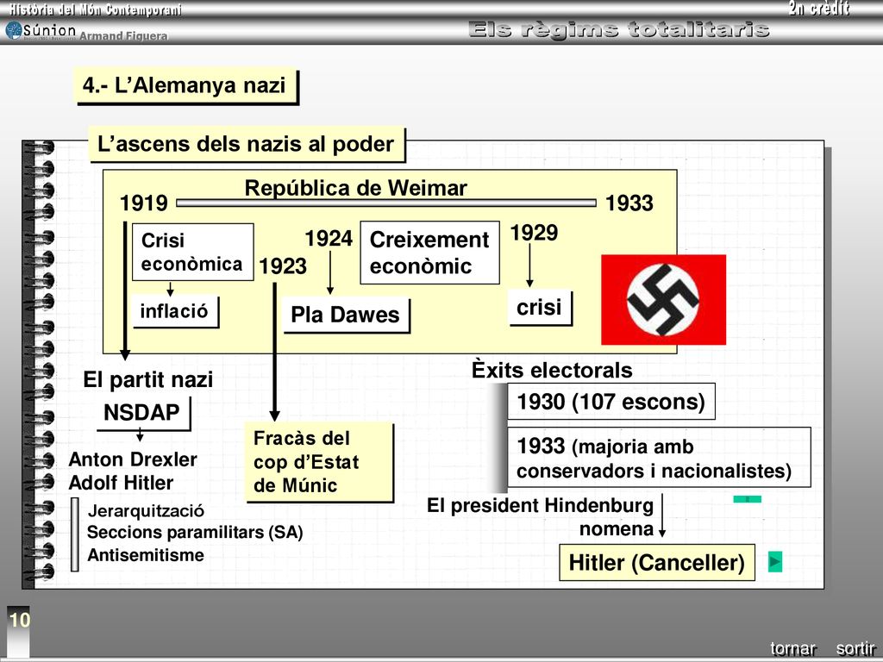Image resolution: width=883 pixels, height=662 pixels.
Task: Click the 'Creixement econòmic' box
Action: [429, 253]
